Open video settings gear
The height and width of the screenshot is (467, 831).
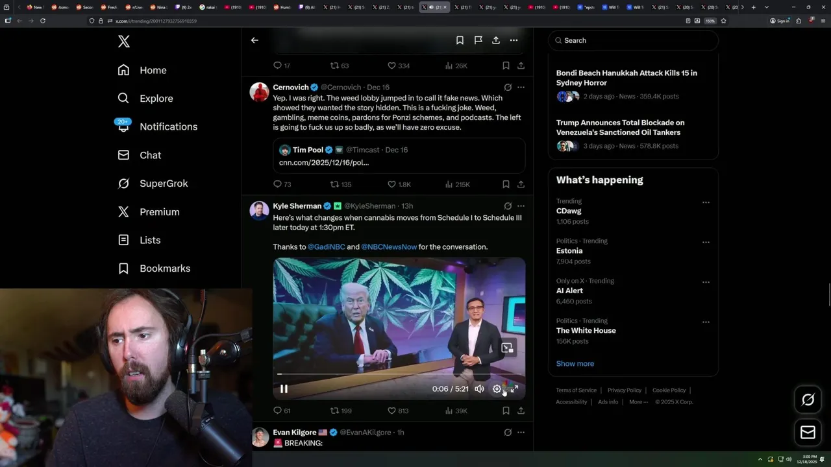tap(497, 389)
